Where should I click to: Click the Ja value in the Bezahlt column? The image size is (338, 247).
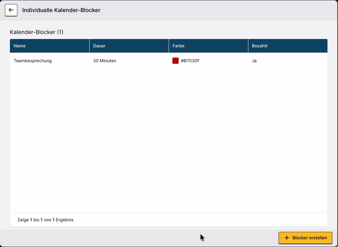click(x=254, y=61)
